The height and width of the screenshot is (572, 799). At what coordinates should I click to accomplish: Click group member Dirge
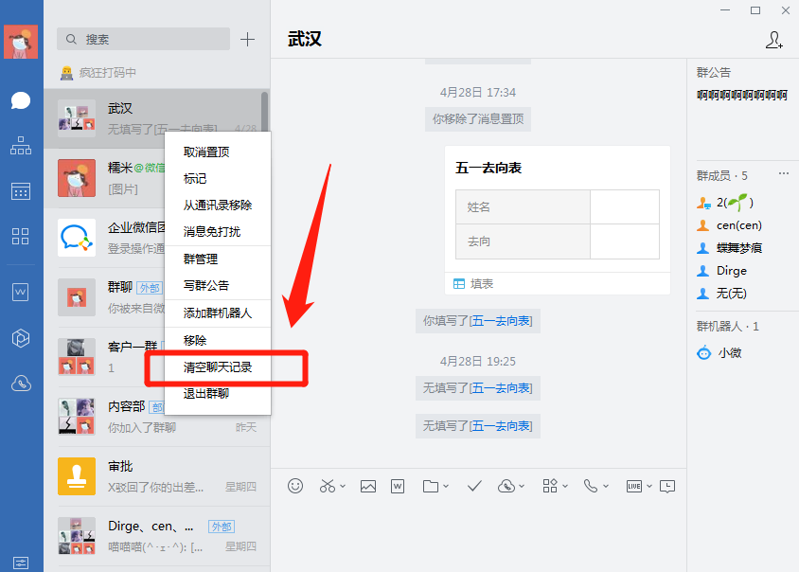point(722,271)
